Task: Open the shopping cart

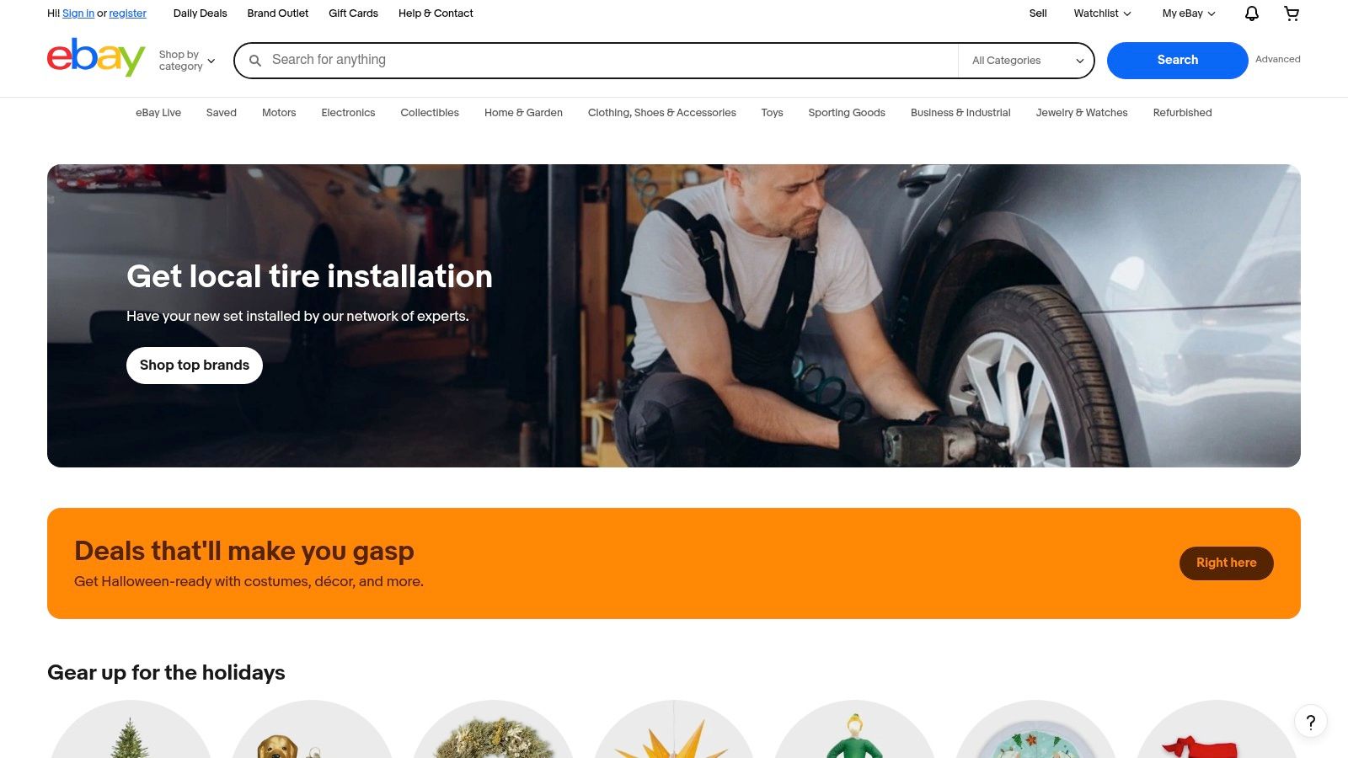Action: (1291, 13)
